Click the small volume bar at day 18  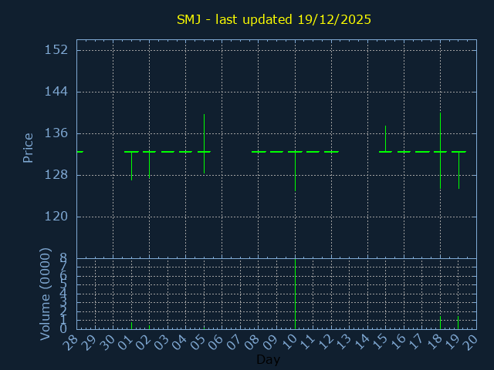pos(440,322)
